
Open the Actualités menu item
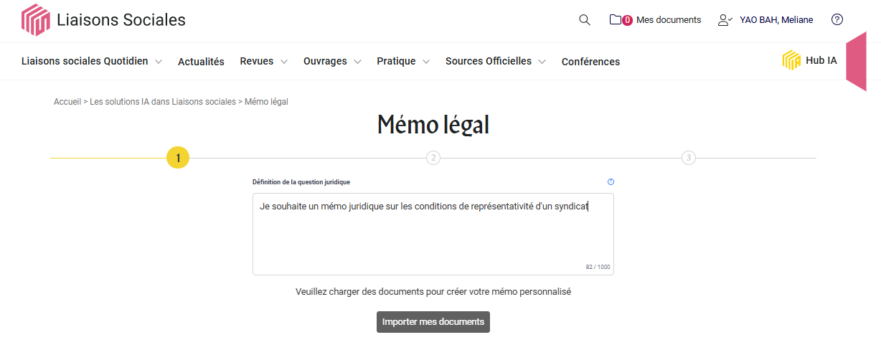pos(201,62)
